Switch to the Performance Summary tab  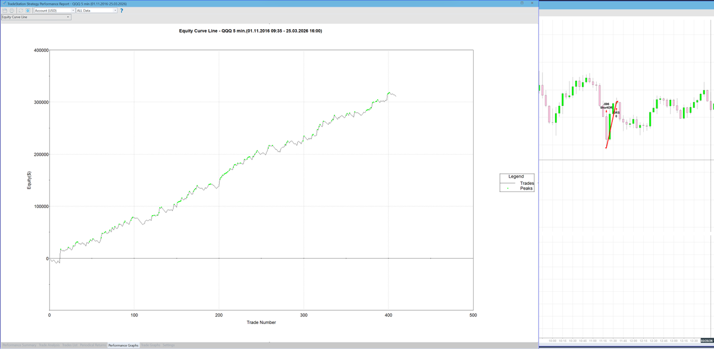tap(19, 345)
